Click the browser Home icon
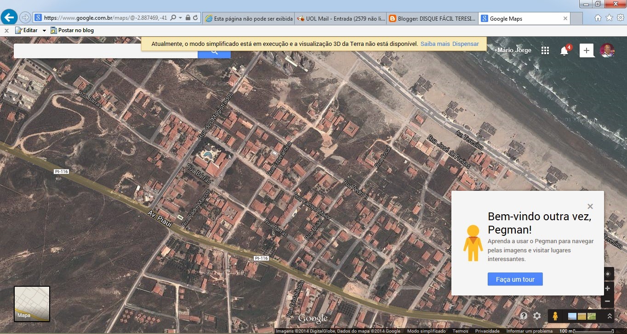 598,18
